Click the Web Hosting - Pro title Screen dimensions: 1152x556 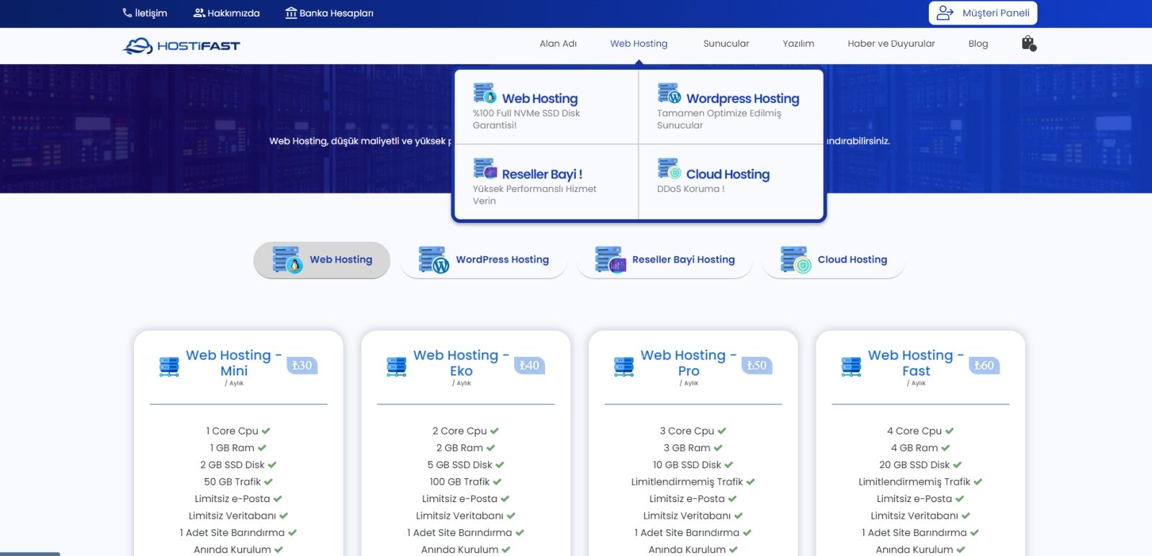pos(689,363)
